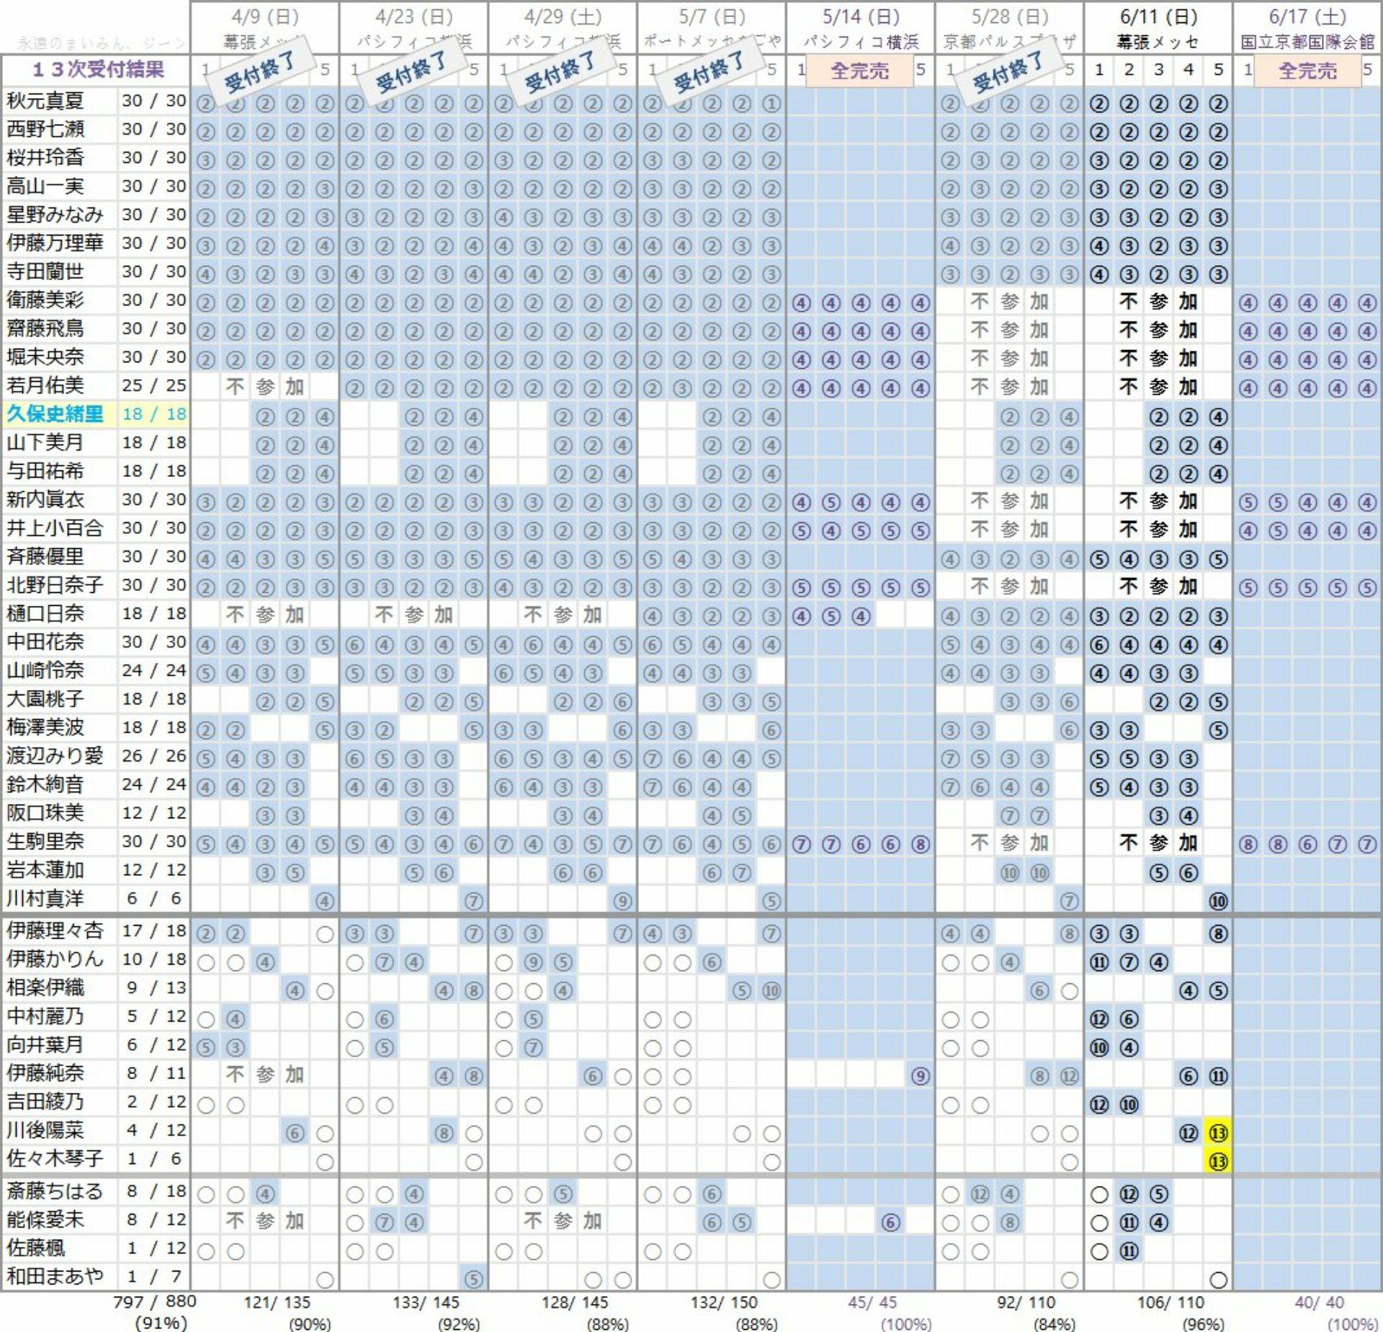Click the 13次受付結果 title cell
The width and height of the screenshot is (1383, 1332).
coord(97,70)
